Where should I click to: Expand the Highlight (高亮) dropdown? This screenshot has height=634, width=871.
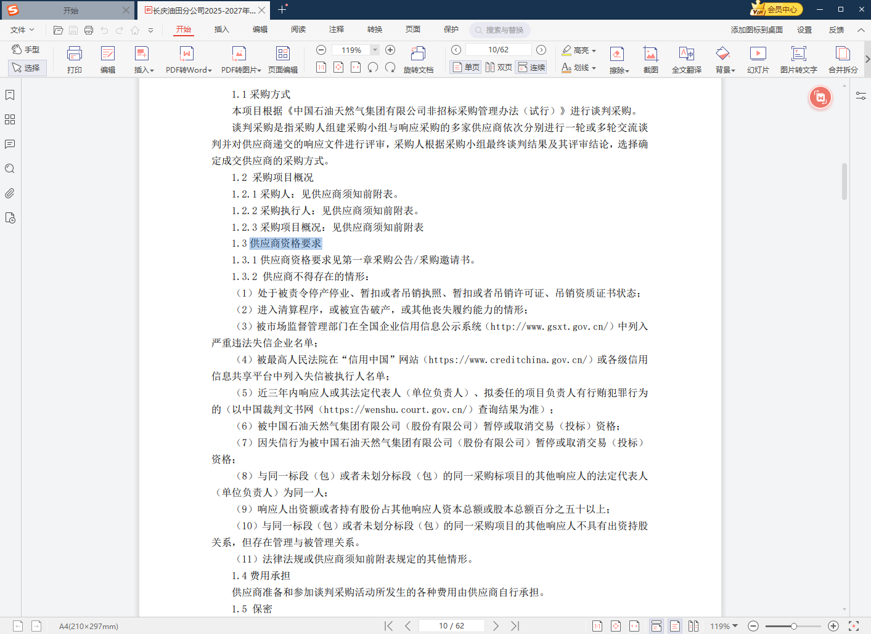pos(594,50)
